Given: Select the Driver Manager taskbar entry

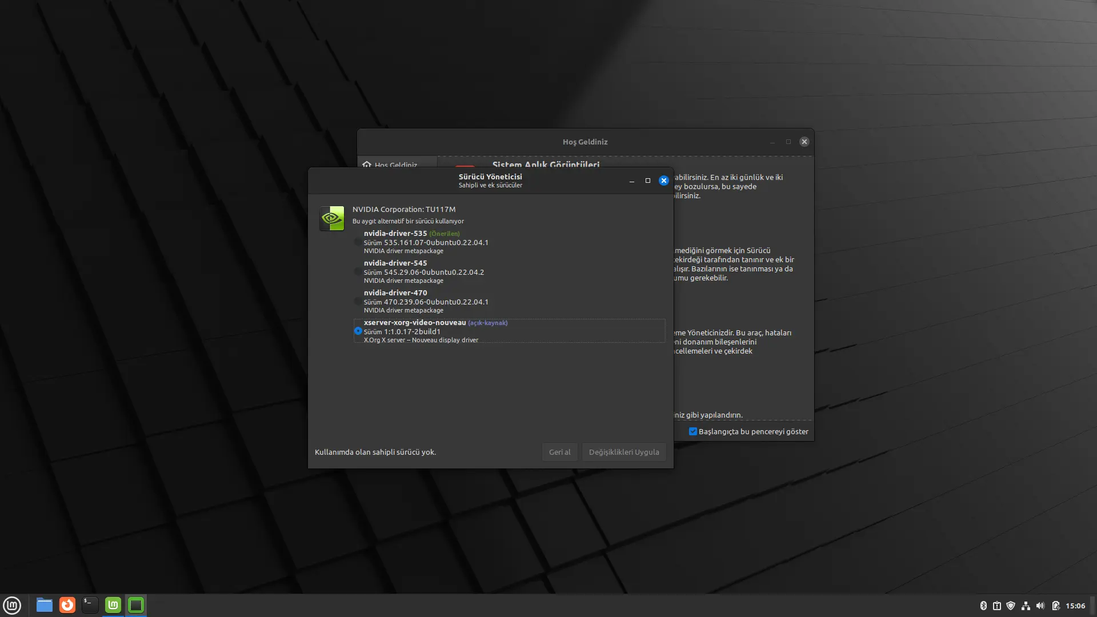Looking at the screenshot, I should pos(136,605).
